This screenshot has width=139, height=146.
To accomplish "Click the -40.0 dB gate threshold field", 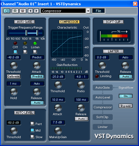I will [x=13, y=57].
